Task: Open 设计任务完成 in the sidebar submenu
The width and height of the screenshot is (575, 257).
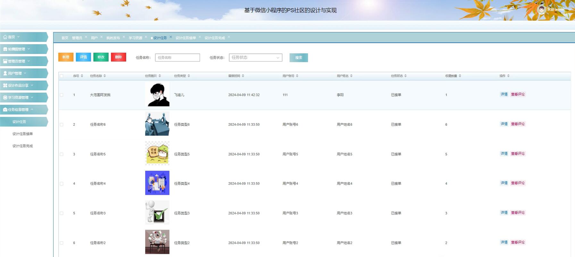Action: tap(22, 146)
